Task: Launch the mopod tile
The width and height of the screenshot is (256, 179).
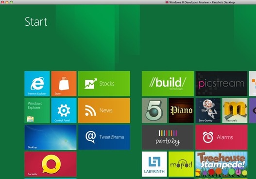Action: 181,164
